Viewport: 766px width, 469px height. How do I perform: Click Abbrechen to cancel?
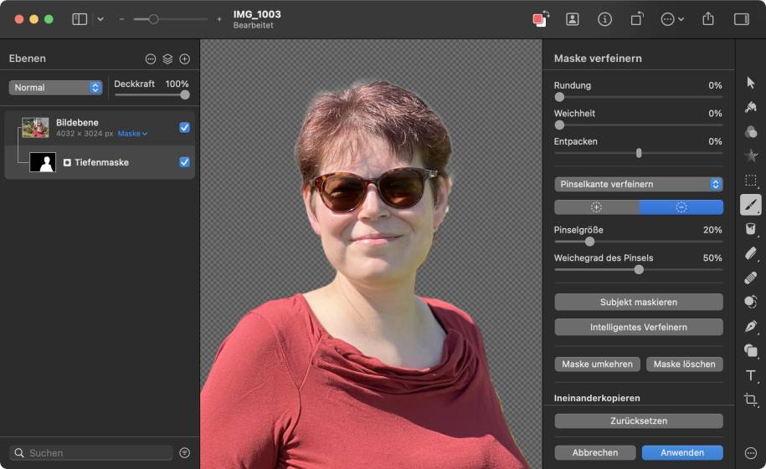click(x=595, y=452)
